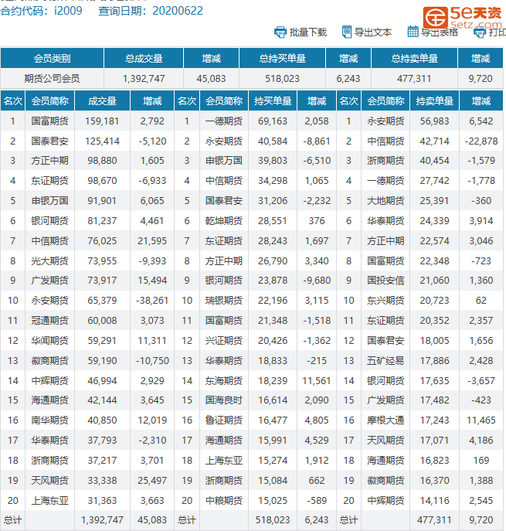Select 东海期货 in long position ranking

pos(224,380)
